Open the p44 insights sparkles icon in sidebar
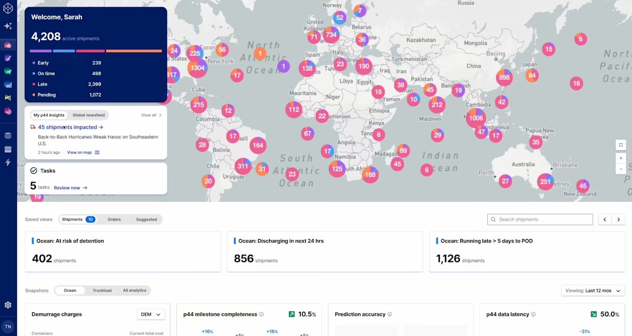 (x=8, y=25)
